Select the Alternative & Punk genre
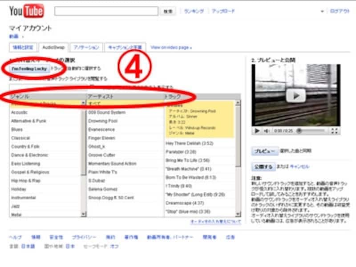Screen dimensions: 356x267 [28, 121]
